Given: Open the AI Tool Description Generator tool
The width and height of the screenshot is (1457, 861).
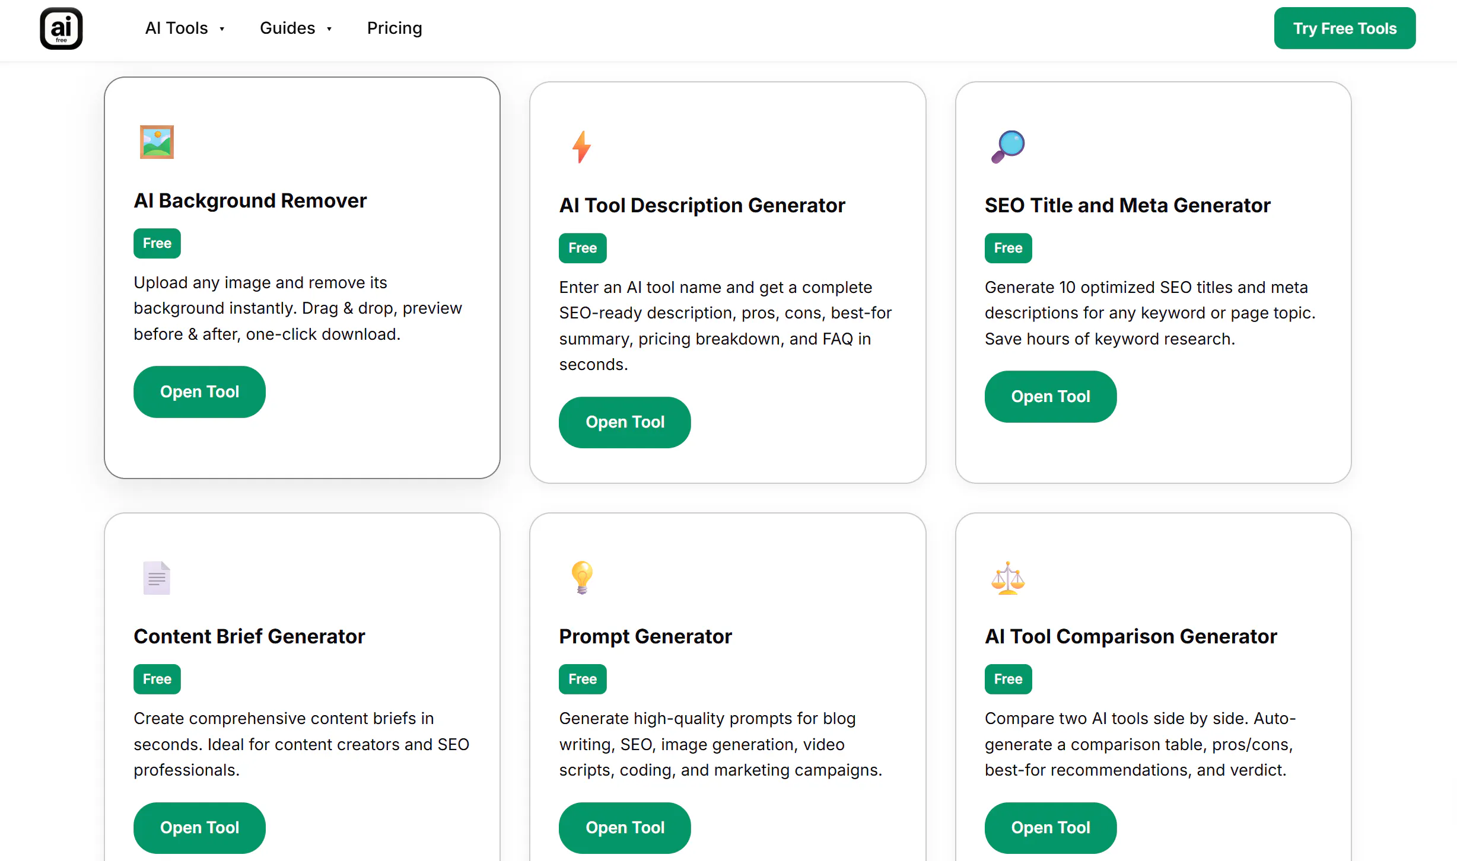Looking at the screenshot, I should click(625, 422).
